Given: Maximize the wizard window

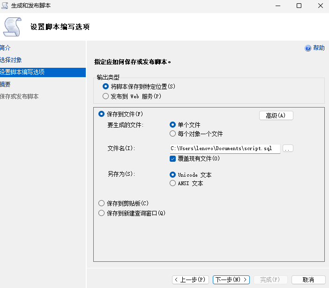Looking at the screenshot, I should pos(299,6).
